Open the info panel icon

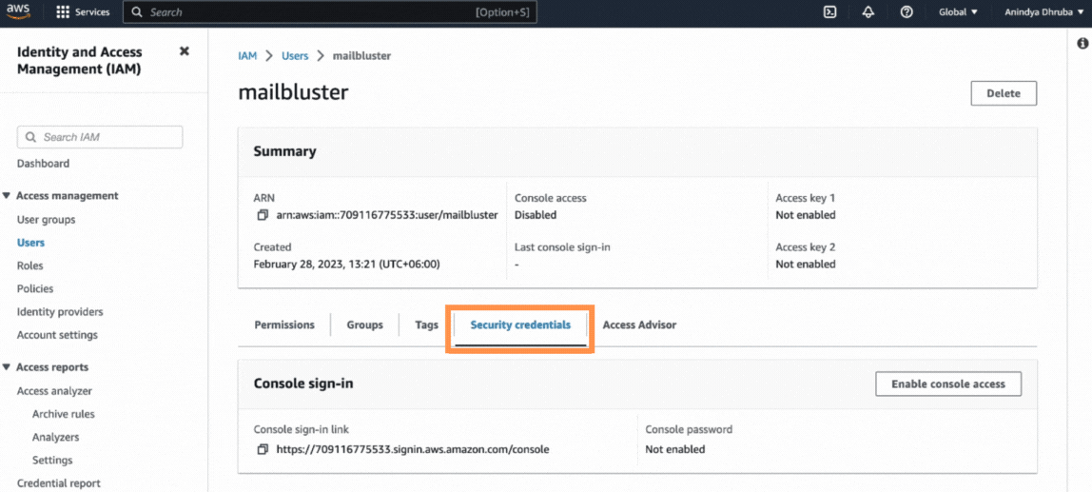[1082, 43]
